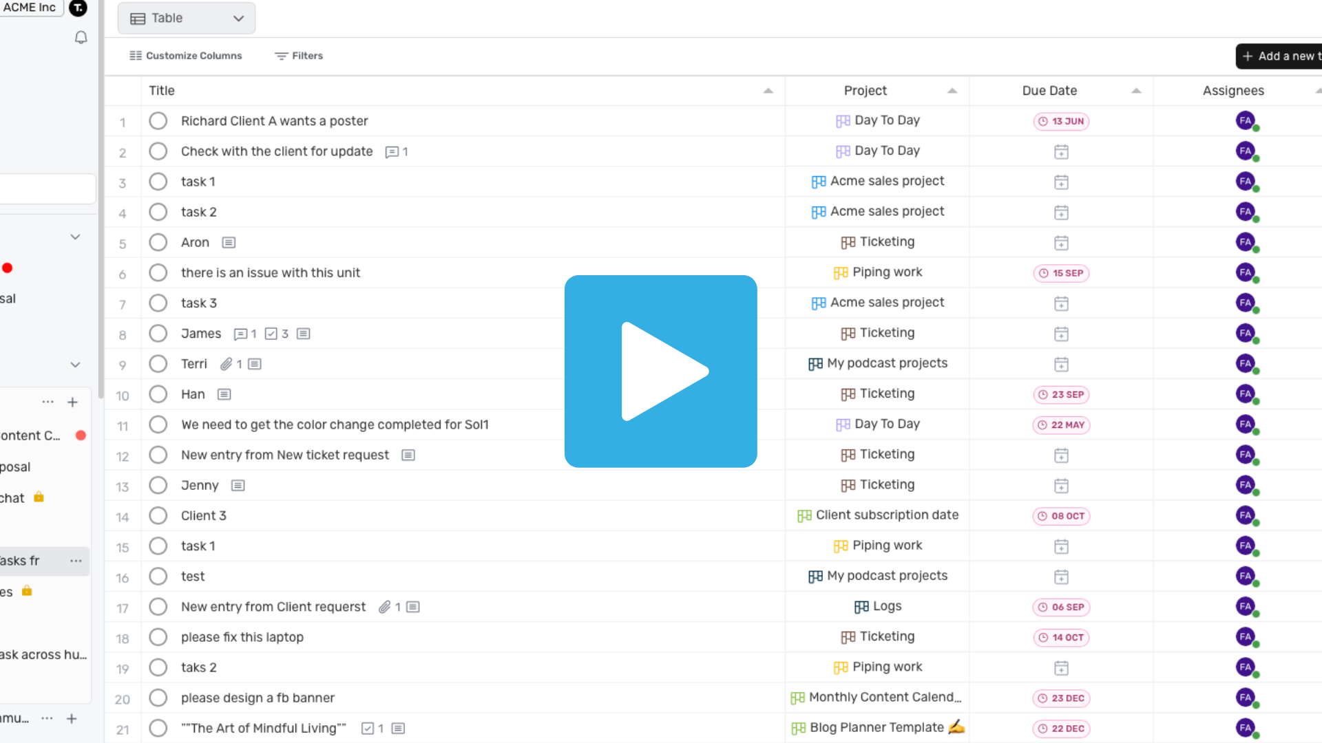This screenshot has width=1322, height=743.
Task: Open comment icon on Check with client task
Action: [392, 152]
